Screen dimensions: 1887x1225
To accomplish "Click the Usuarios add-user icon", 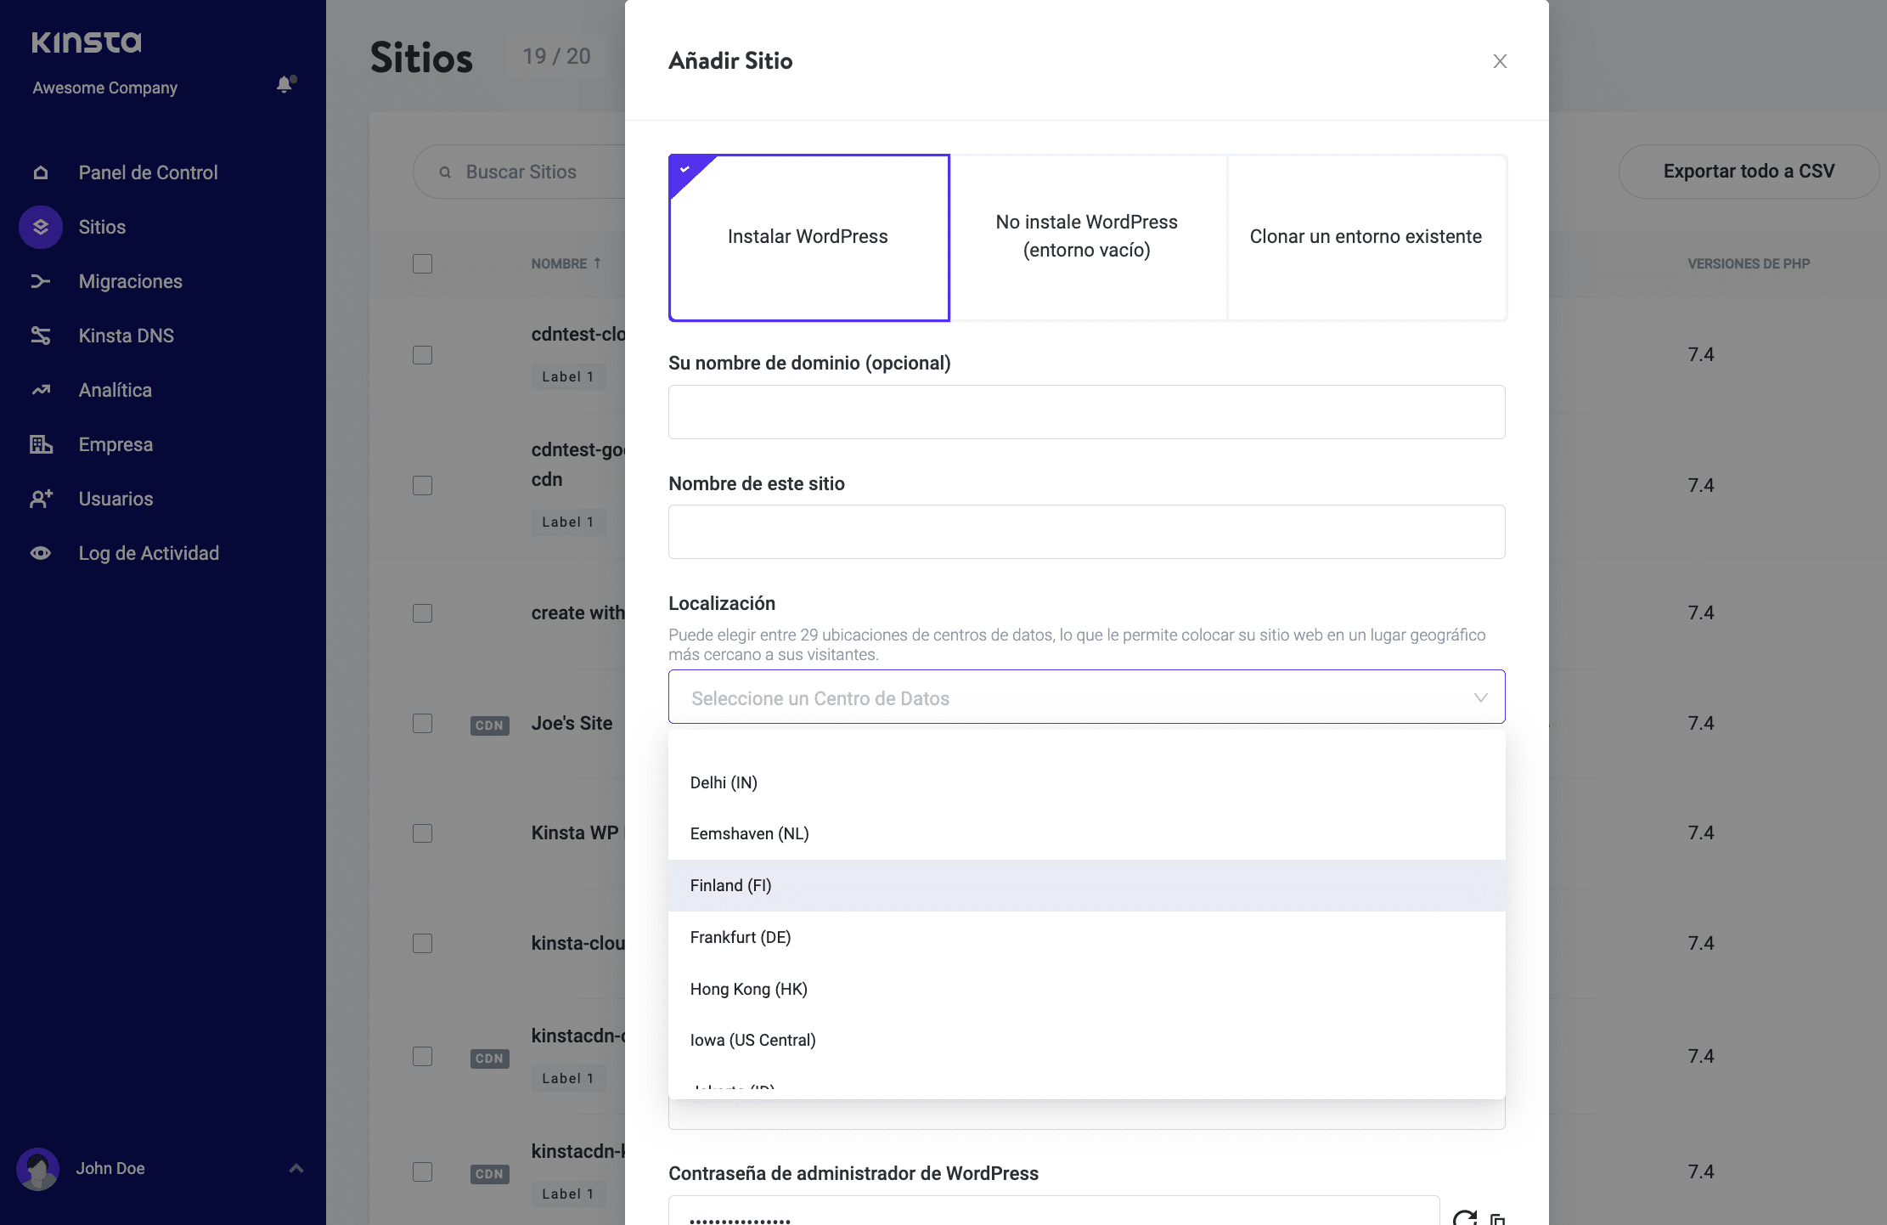I will [x=41, y=499].
